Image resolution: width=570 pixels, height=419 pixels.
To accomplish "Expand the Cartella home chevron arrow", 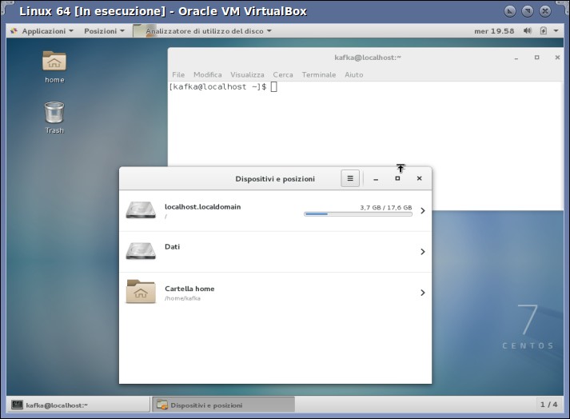I will pyautogui.click(x=422, y=293).
